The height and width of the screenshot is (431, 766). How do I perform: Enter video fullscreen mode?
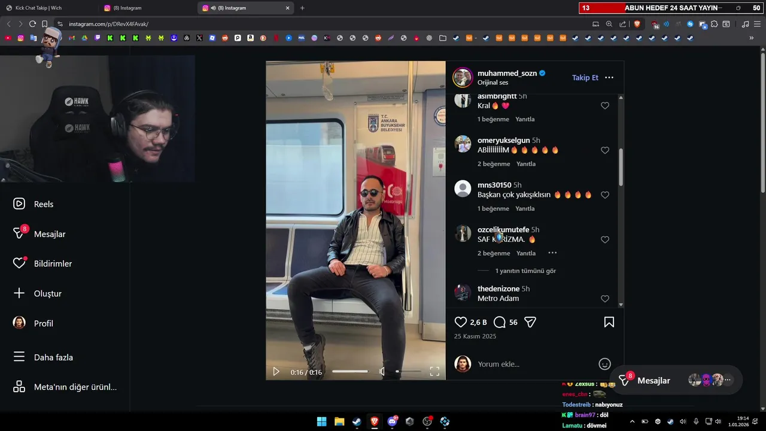[434, 372]
